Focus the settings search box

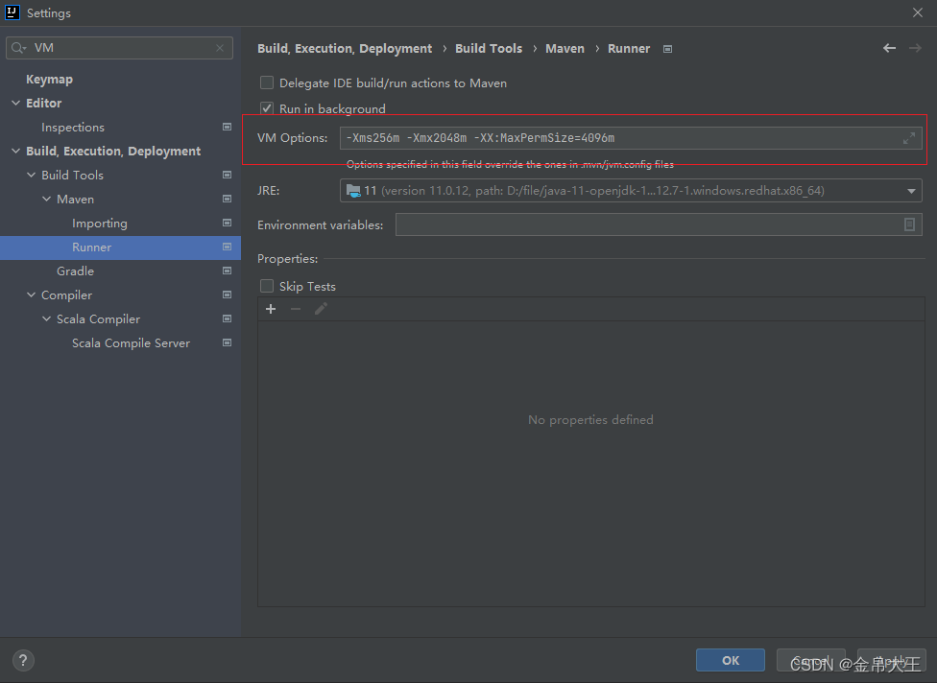pyautogui.click(x=119, y=48)
